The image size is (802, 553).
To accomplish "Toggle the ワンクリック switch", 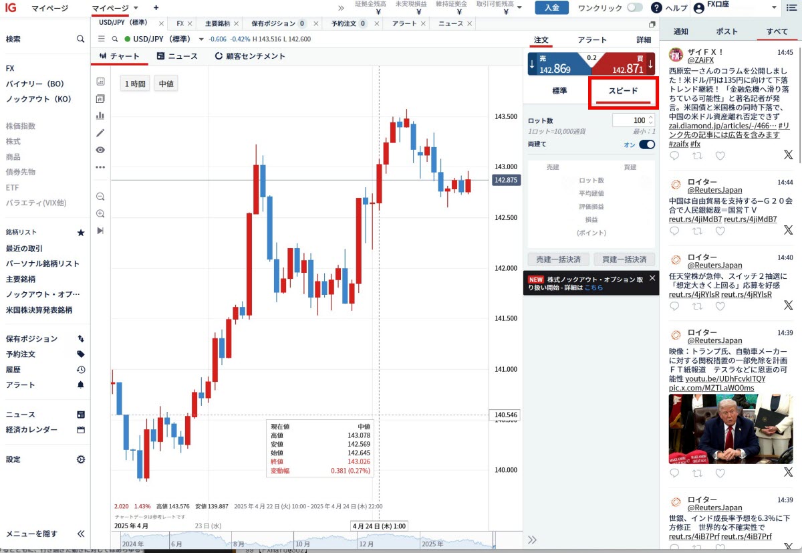I will pyautogui.click(x=634, y=8).
